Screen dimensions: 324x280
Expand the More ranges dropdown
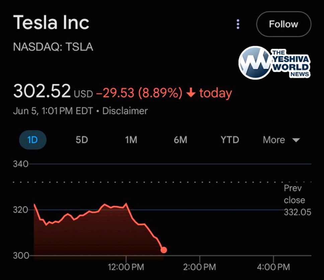[x=274, y=140]
